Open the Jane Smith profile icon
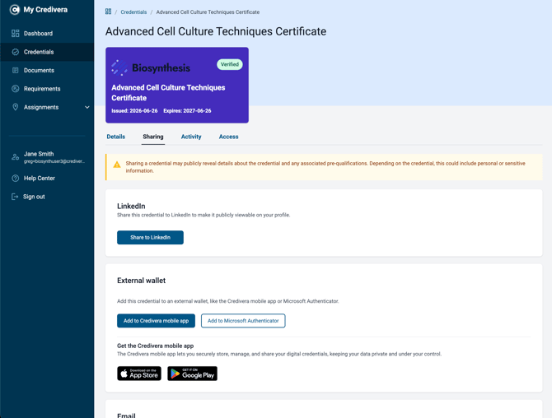 coord(15,157)
